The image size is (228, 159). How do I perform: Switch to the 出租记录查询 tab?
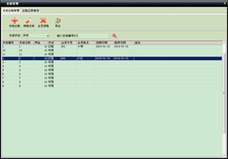31,11
